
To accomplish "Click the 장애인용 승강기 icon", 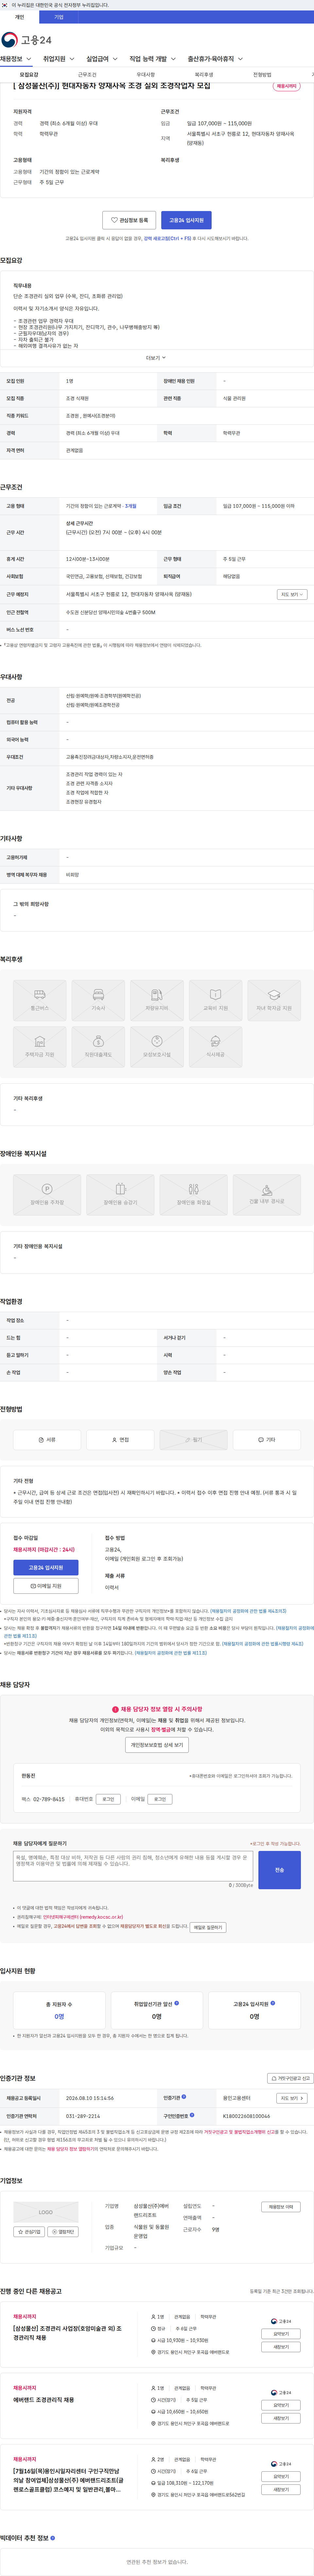I will (x=120, y=1195).
